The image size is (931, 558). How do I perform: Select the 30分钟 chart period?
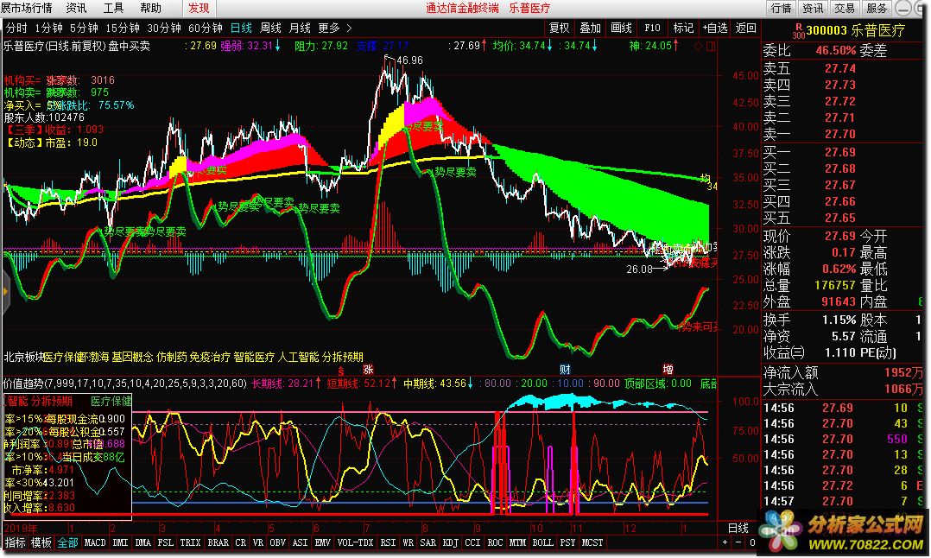tap(164, 28)
